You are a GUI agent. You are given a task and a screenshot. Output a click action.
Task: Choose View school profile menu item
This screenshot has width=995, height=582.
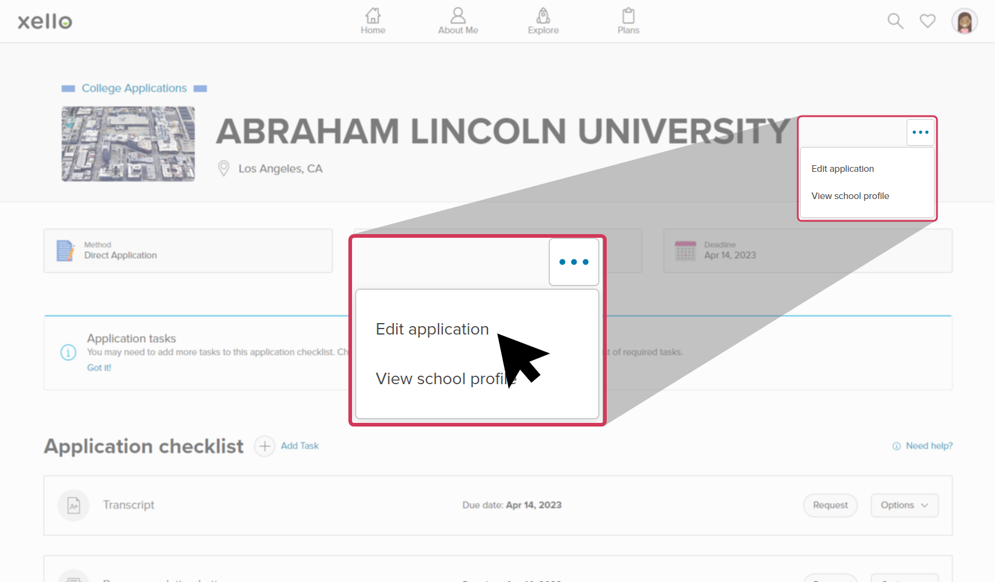[x=850, y=196]
